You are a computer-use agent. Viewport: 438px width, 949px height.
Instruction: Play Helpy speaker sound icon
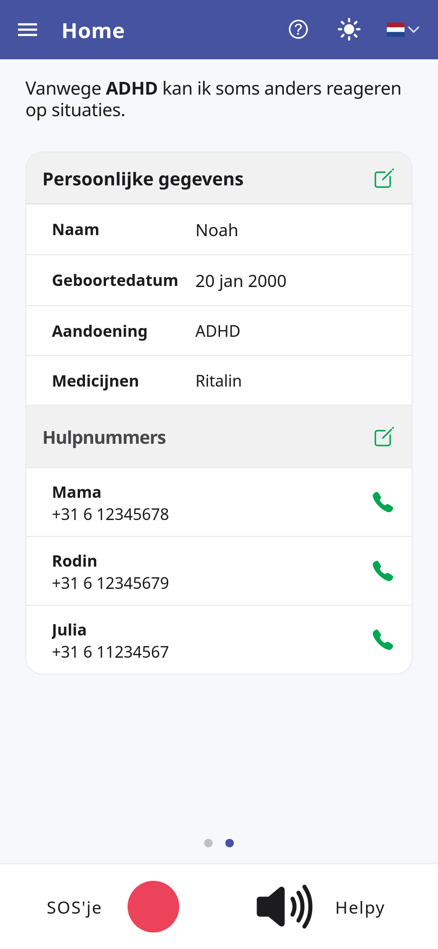point(285,907)
